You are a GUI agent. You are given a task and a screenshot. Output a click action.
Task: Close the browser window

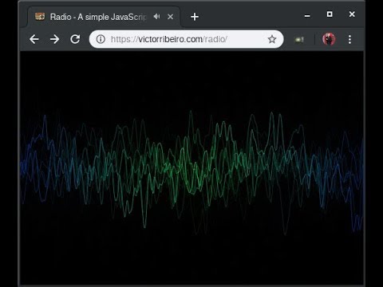(x=352, y=14)
